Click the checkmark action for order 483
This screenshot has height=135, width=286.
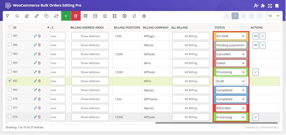(255, 72)
